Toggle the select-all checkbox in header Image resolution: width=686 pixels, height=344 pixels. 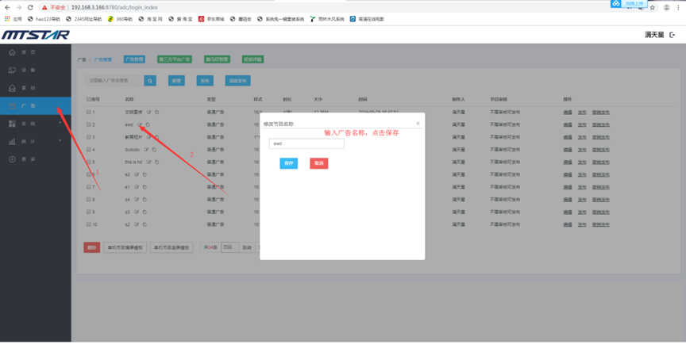(x=88, y=100)
